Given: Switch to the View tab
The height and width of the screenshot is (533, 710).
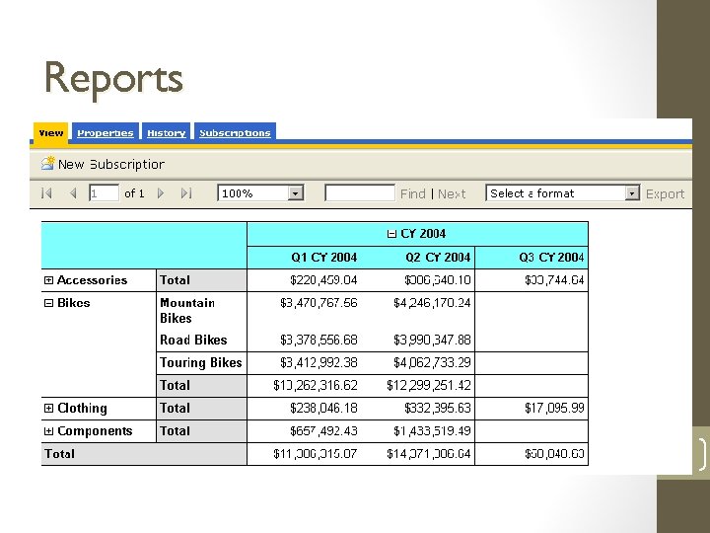Looking at the screenshot, I should click(50, 133).
